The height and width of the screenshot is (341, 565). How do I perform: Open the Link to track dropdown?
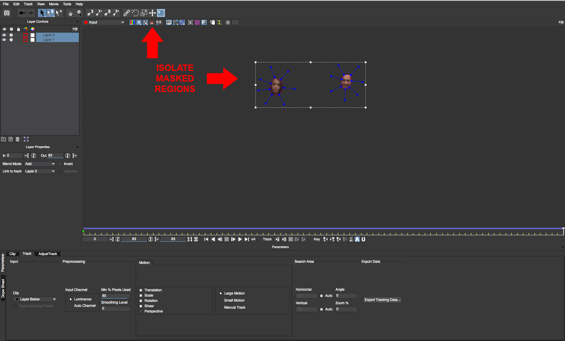tap(40, 171)
